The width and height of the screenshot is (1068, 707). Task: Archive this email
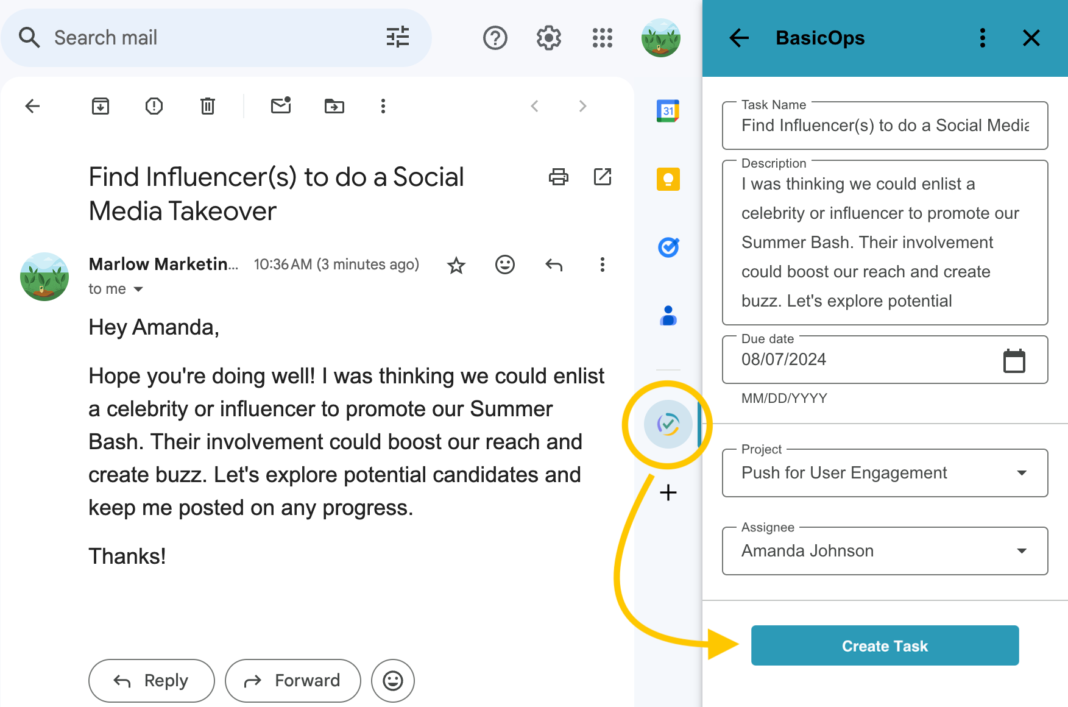[x=101, y=105]
